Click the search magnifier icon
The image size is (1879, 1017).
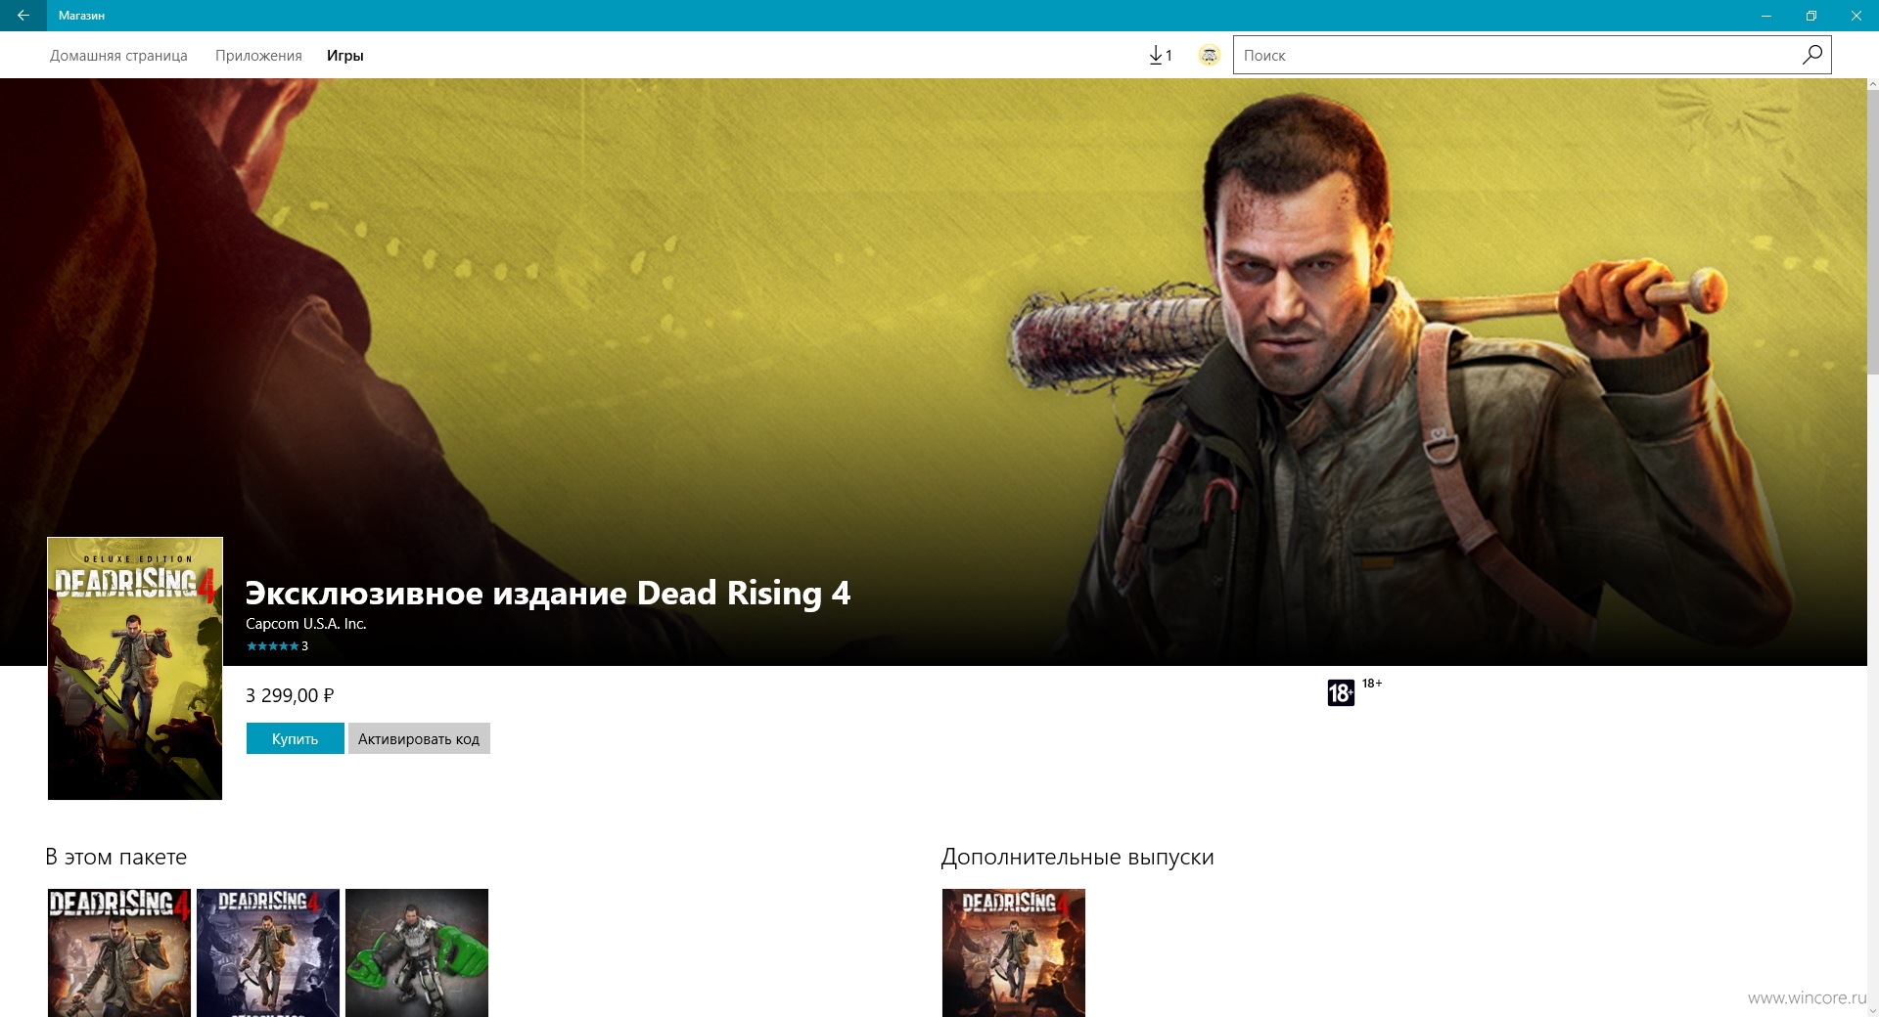pos(1811,55)
